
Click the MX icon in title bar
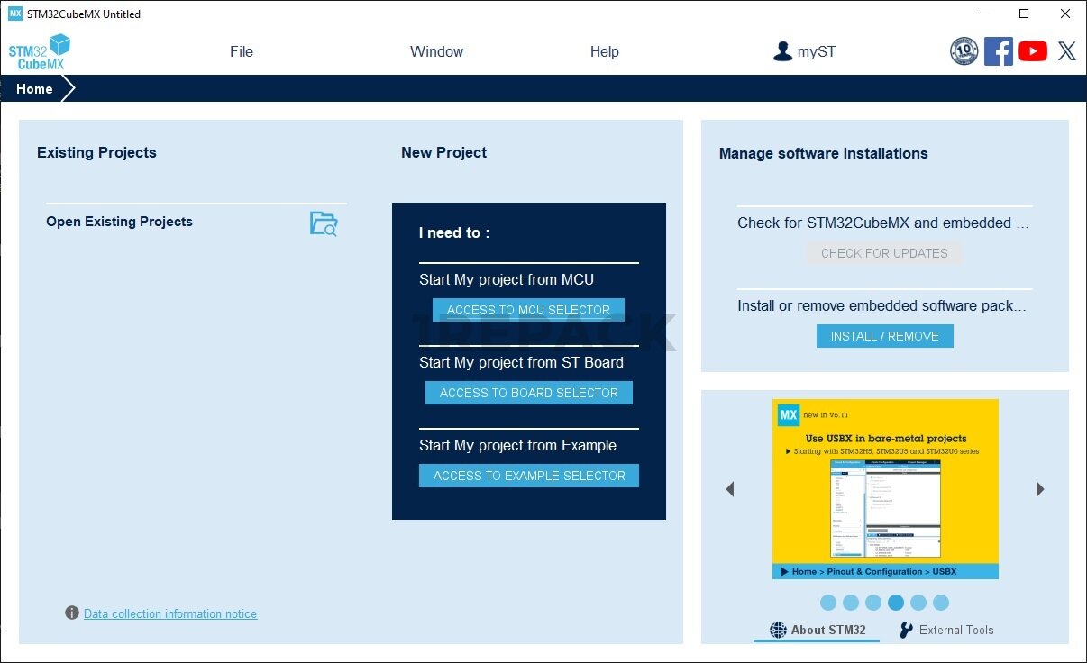[x=15, y=14]
